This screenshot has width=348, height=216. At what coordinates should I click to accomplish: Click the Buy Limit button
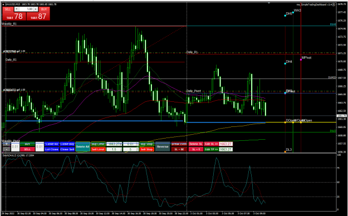click(98, 144)
